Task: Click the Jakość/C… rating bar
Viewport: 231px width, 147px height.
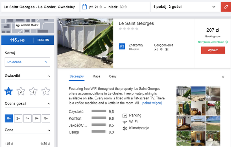Action: tap(99, 125)
